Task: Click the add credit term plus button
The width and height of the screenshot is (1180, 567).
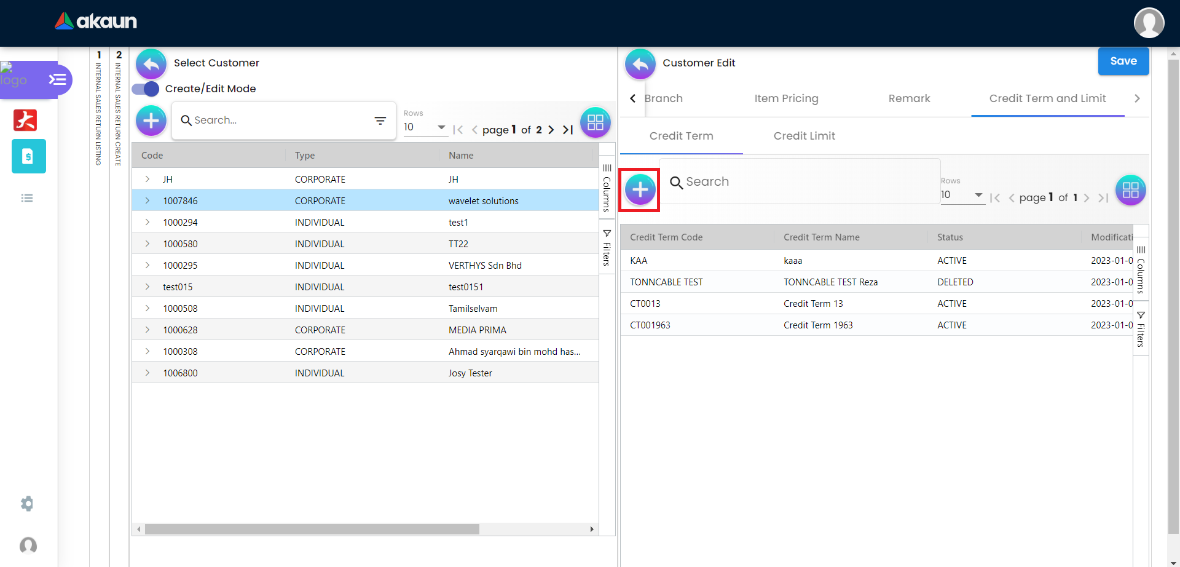Action: click(640, 190)
